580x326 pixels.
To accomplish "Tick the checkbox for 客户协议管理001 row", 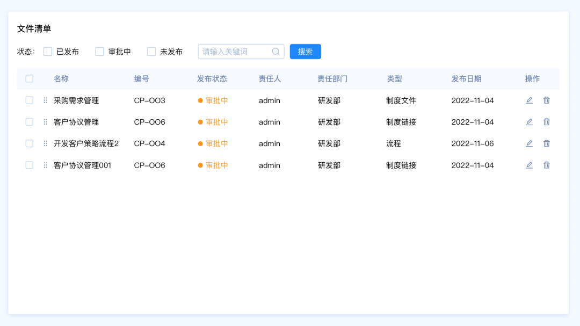I will coord(30,165).
